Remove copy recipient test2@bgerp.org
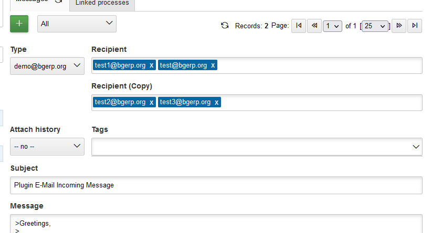 coord(151,103)
